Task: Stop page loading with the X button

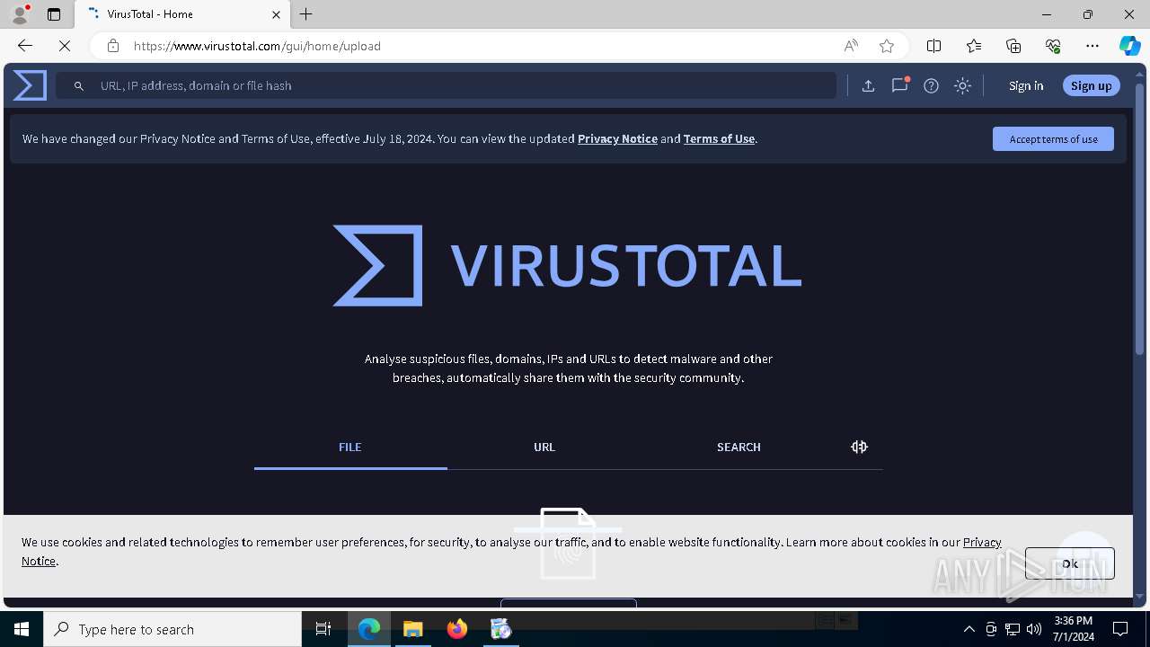Action: [x=65, y=46]
